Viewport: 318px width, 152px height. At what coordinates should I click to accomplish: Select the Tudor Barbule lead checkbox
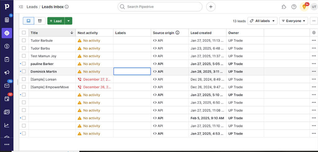pos(24,40)
